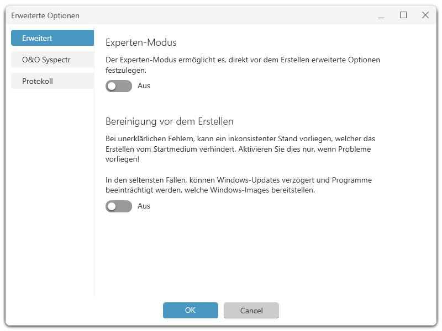The width and height of the screenshot is (442, 331).
Task: Confirm settings with the OK button
Action: [x=191, y=310]
